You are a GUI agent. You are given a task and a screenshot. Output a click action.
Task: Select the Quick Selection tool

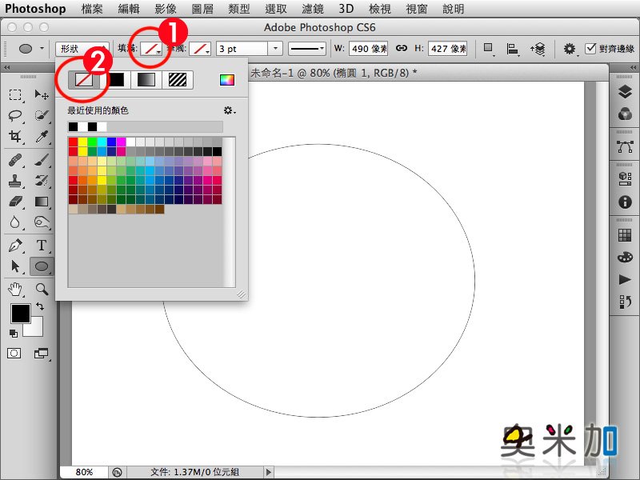pos(42,115)
